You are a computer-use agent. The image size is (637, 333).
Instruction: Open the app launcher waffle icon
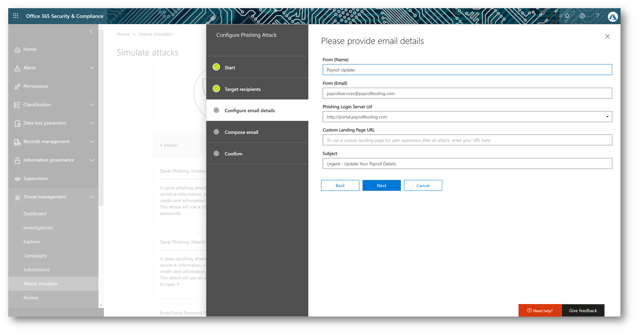(16, 16)
